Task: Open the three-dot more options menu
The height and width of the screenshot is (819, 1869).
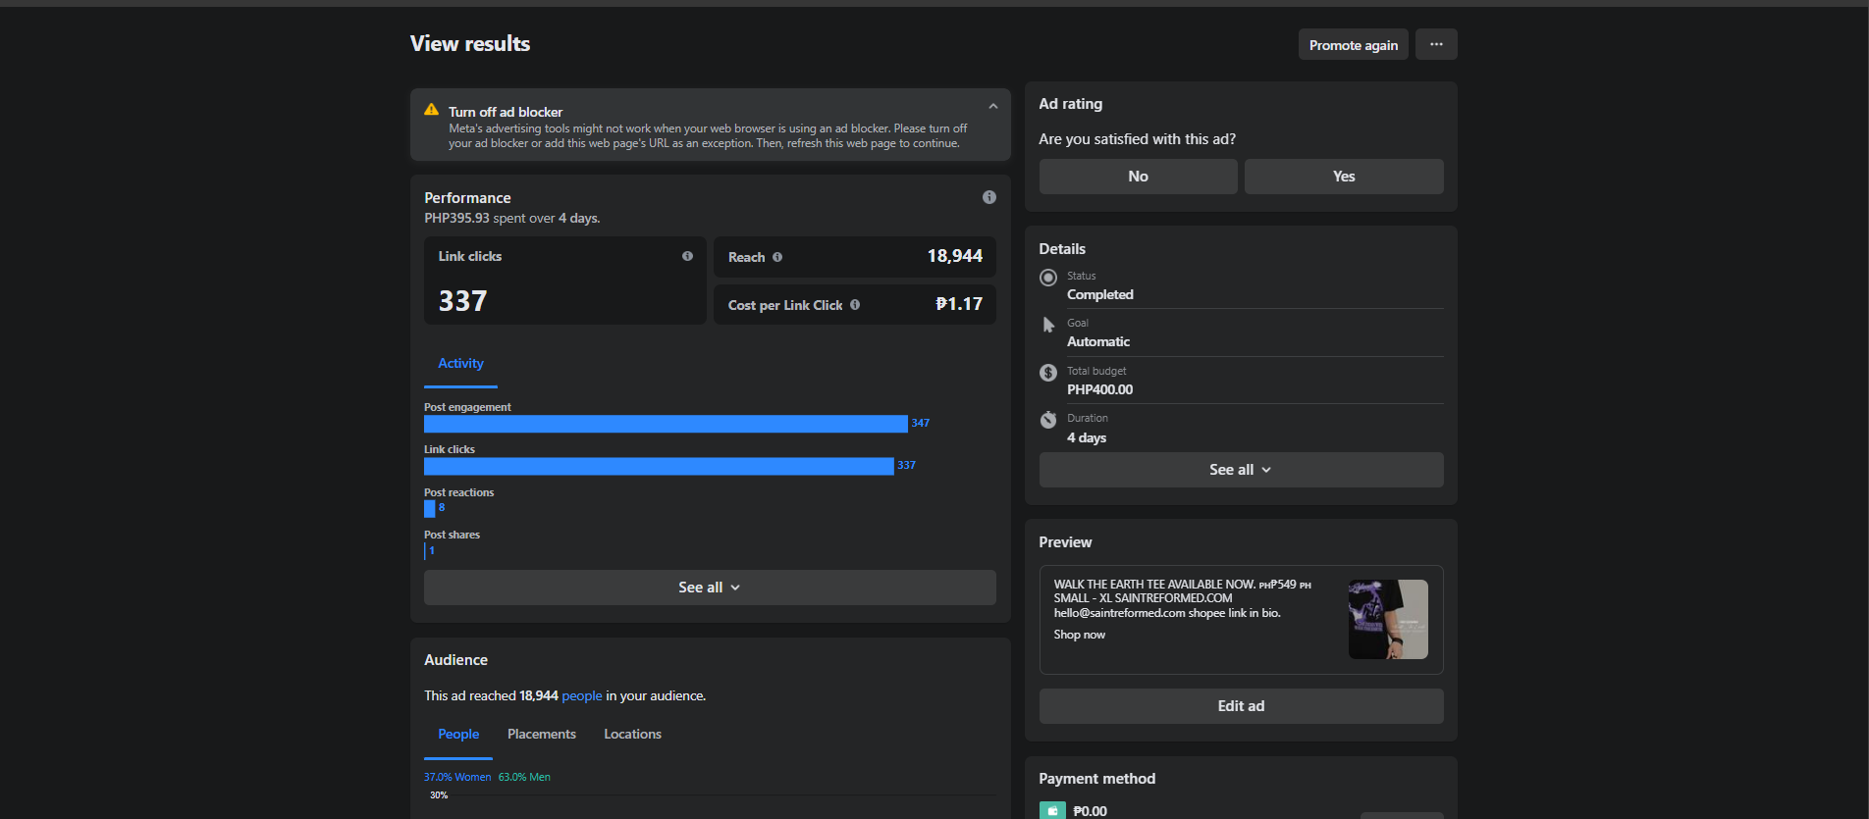Action: (x=1436, y=44)
